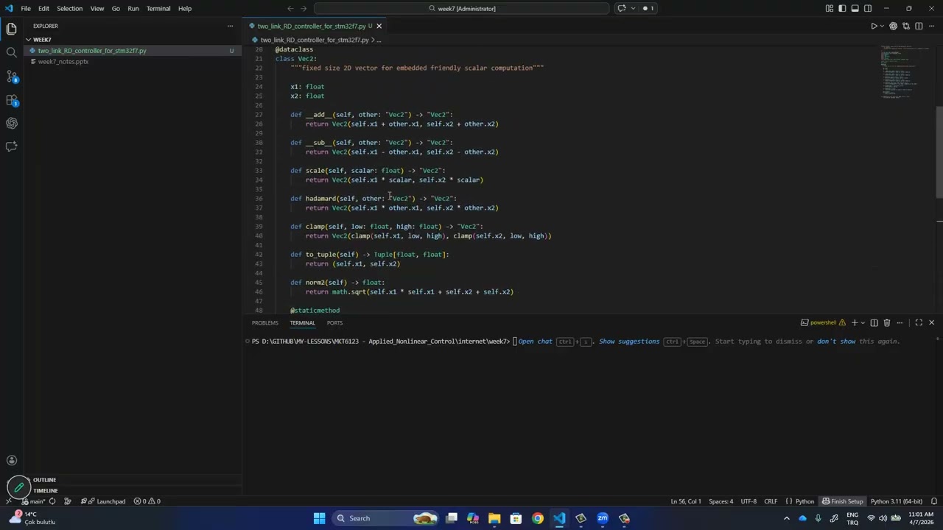The height and width of the screenshot is (530, 943).
Task: Toggle the secondary side bar visibility
Action: (868, 9)
